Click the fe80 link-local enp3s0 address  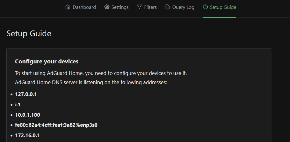point(56,125)
